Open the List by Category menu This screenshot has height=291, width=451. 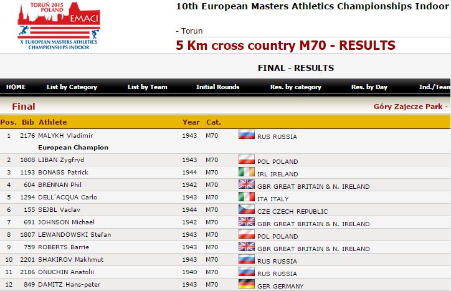[72, 87]
